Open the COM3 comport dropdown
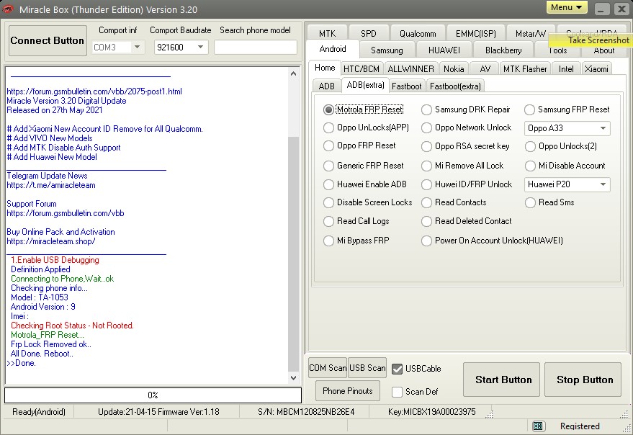The image size is (633, 435). [138, 48]
